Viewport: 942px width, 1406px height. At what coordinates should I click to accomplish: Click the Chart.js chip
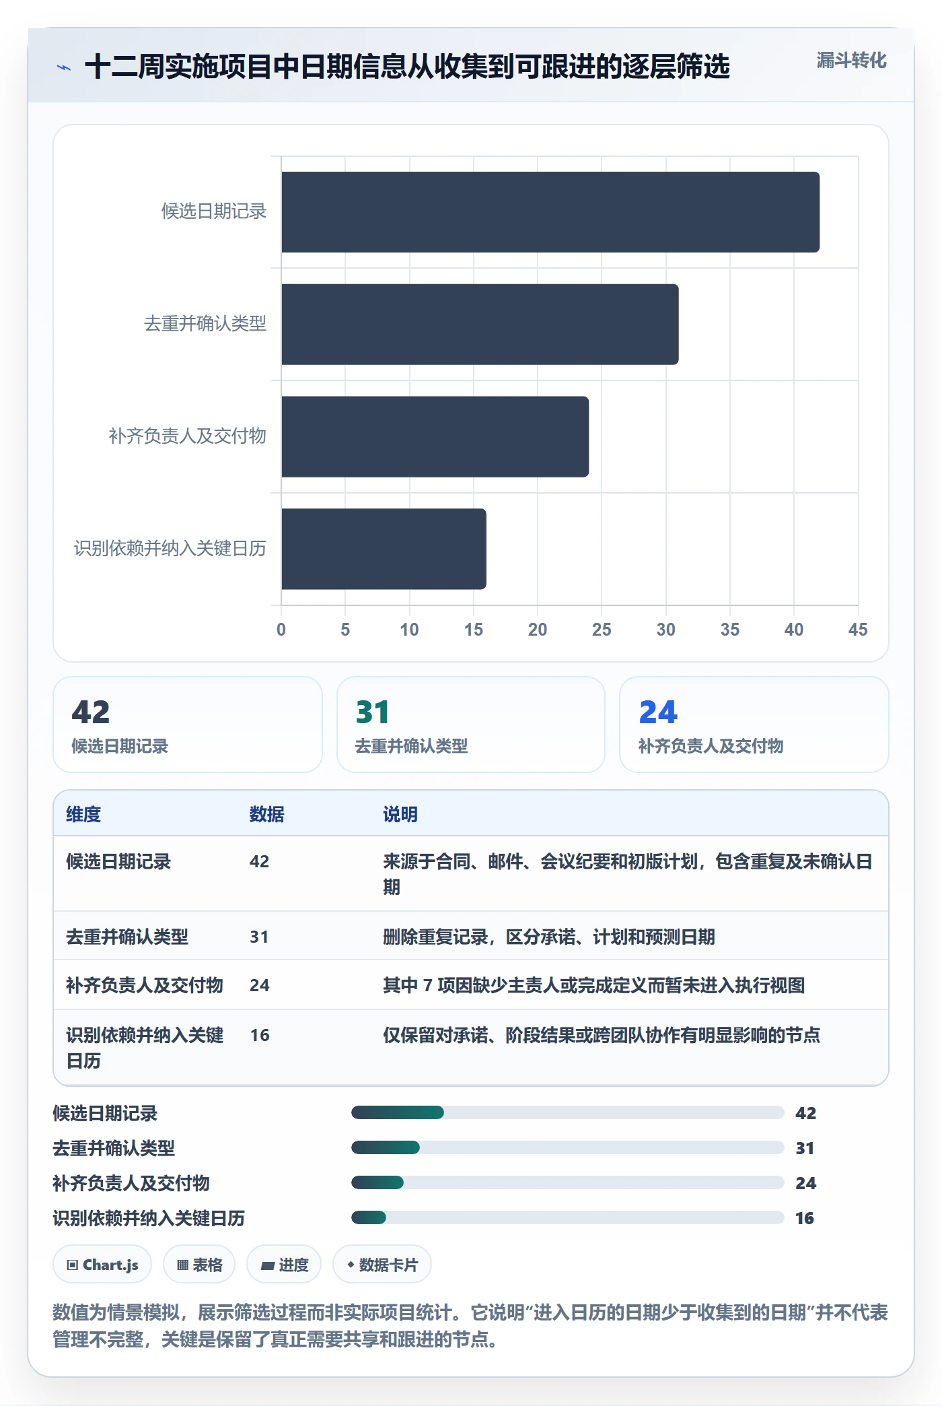click(102, 1265)
